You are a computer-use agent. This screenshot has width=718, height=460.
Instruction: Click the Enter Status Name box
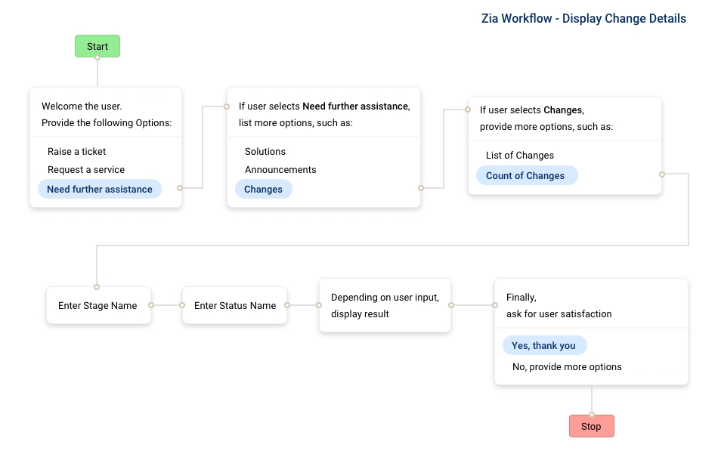point(234,306)
